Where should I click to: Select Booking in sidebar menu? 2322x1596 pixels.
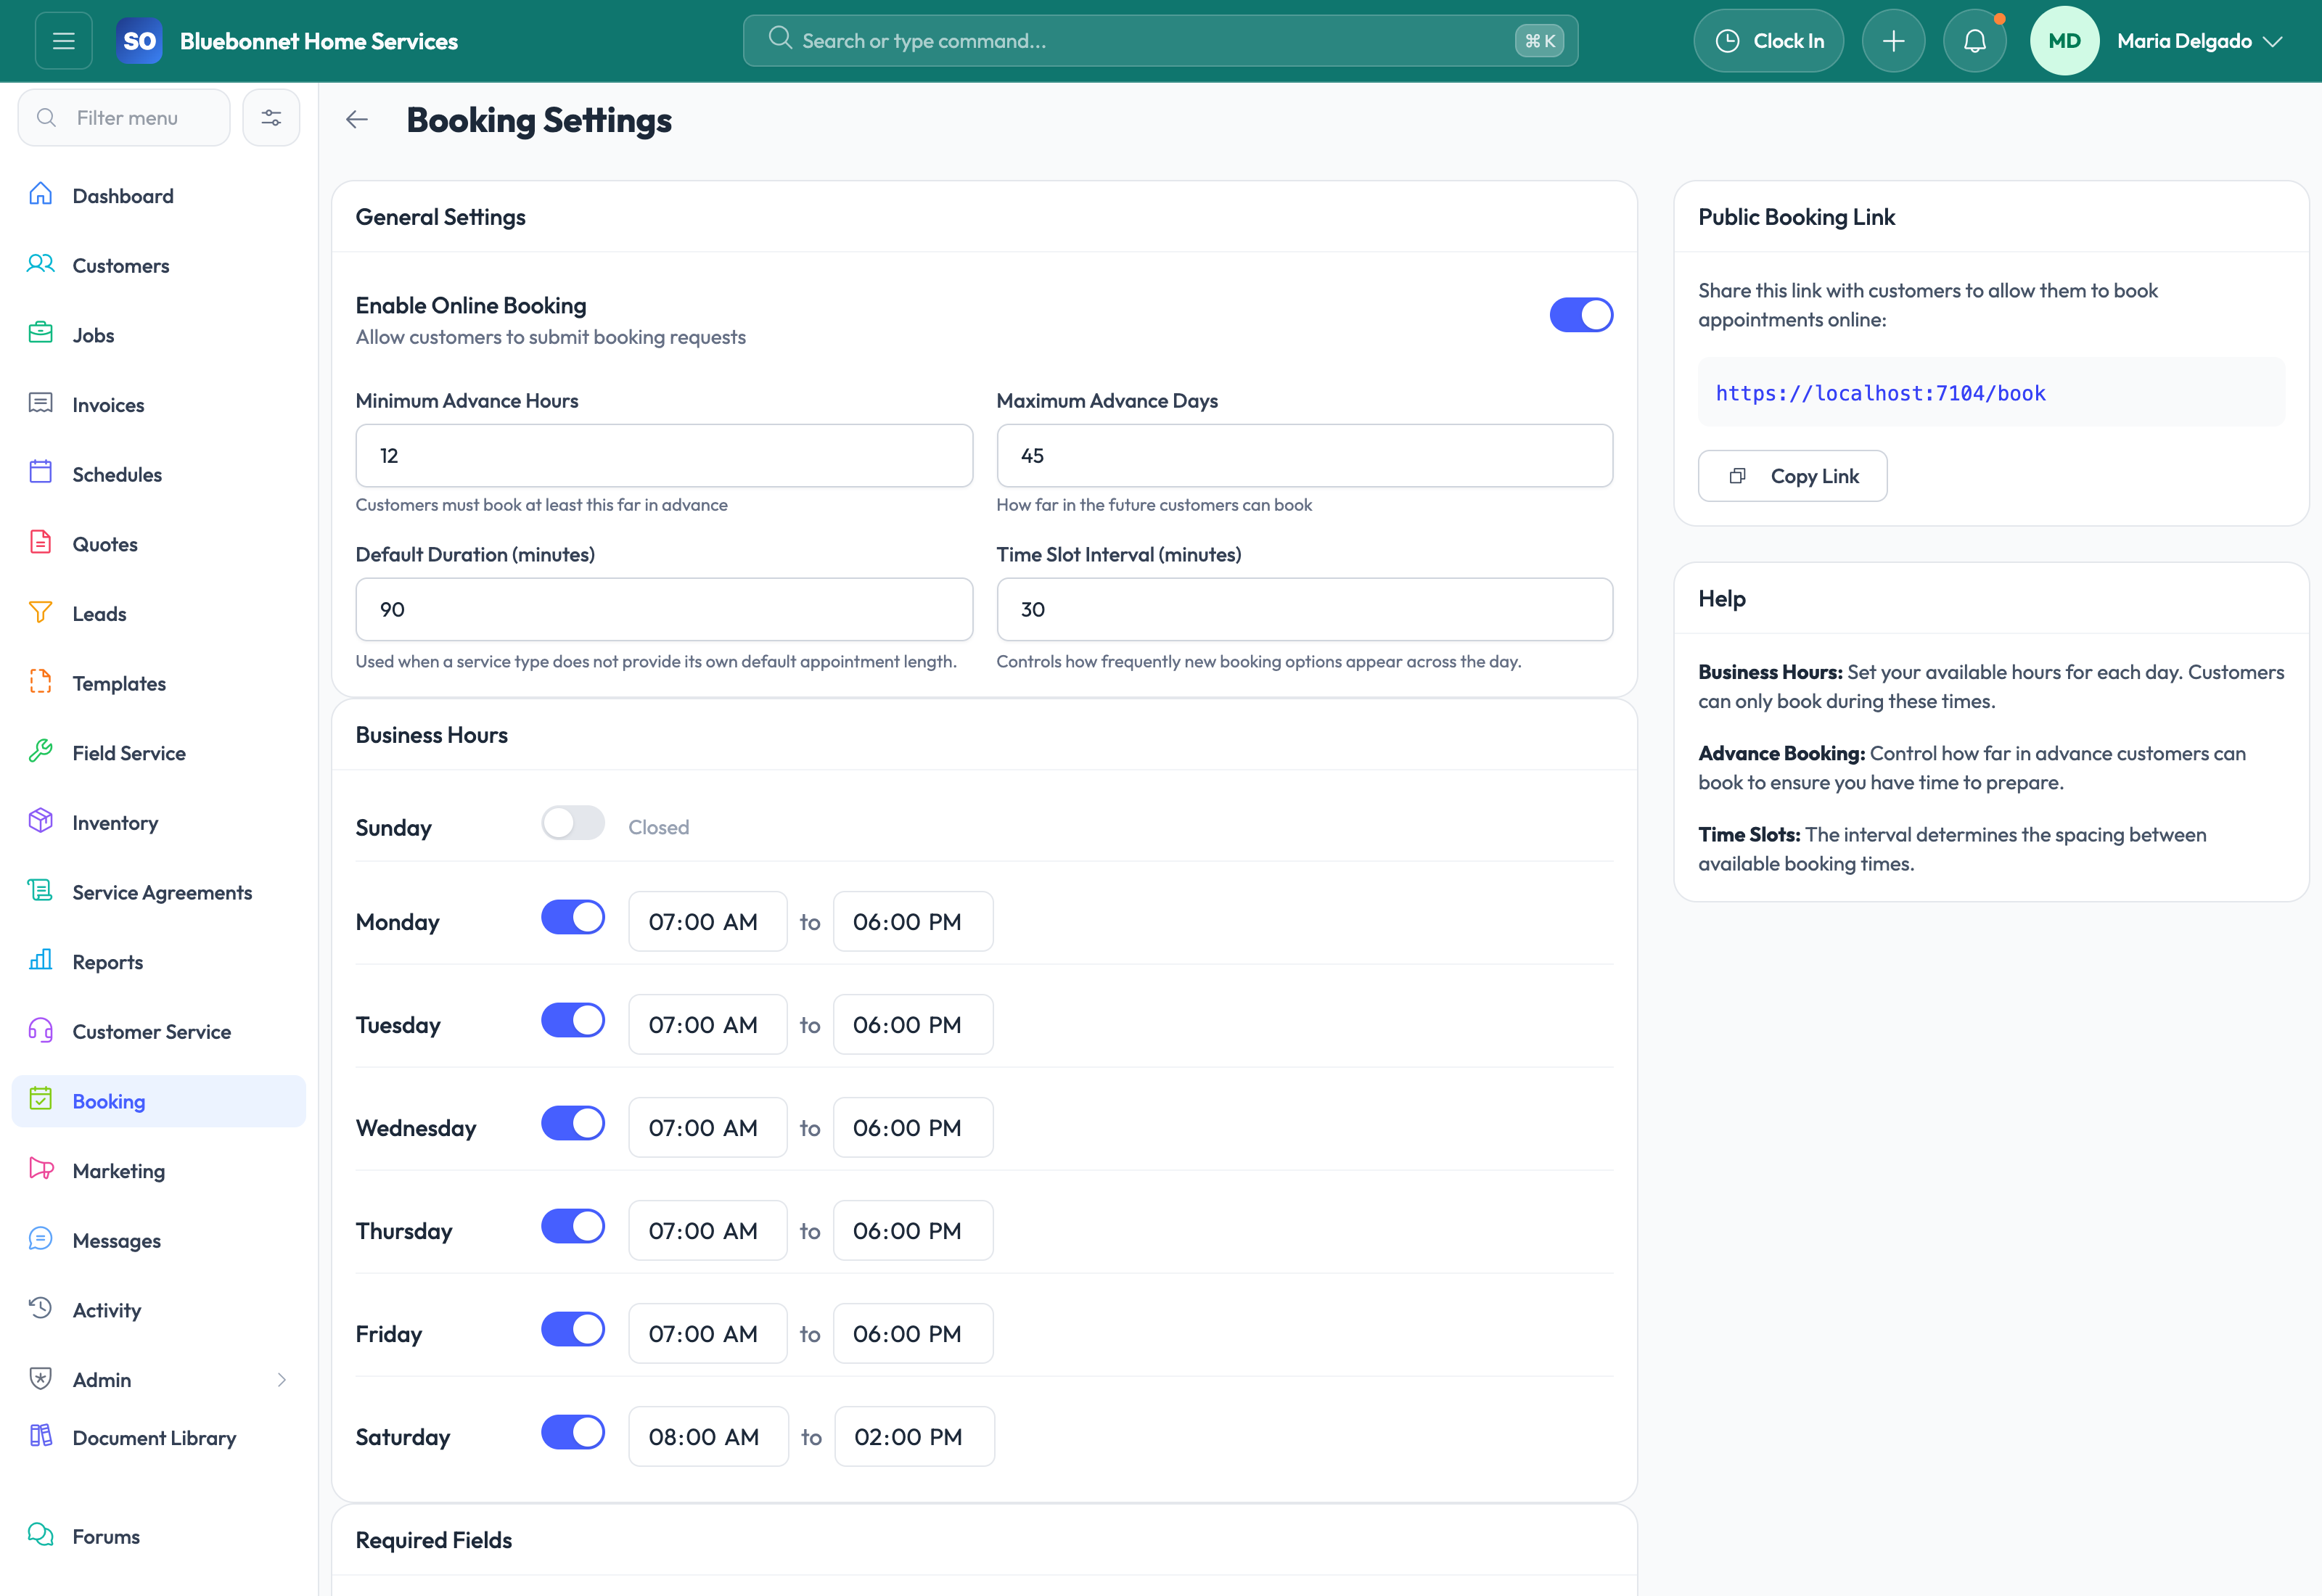point(159,1101)
